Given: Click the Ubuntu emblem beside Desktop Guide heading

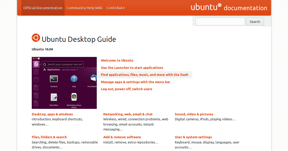Looking at the screenshot, I should tap(36, 38).
